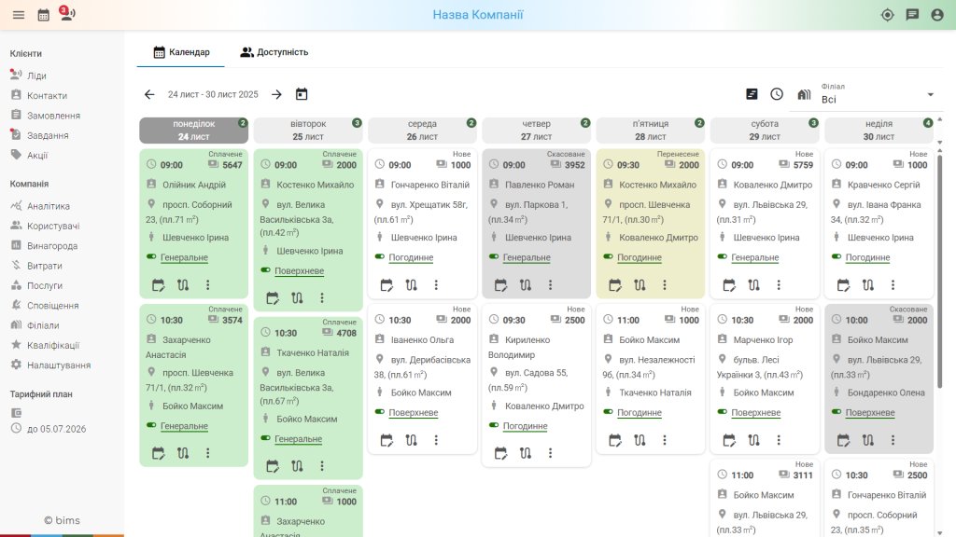The width and height of the screenshot is (956, 537).
Task: Click the clock view icon near Філіал
Action: pyautogui.click(x=776, y=94)
